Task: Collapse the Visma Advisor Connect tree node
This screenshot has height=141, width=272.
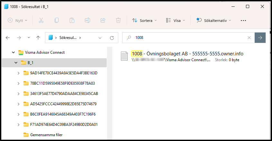Action: (13, 52)
